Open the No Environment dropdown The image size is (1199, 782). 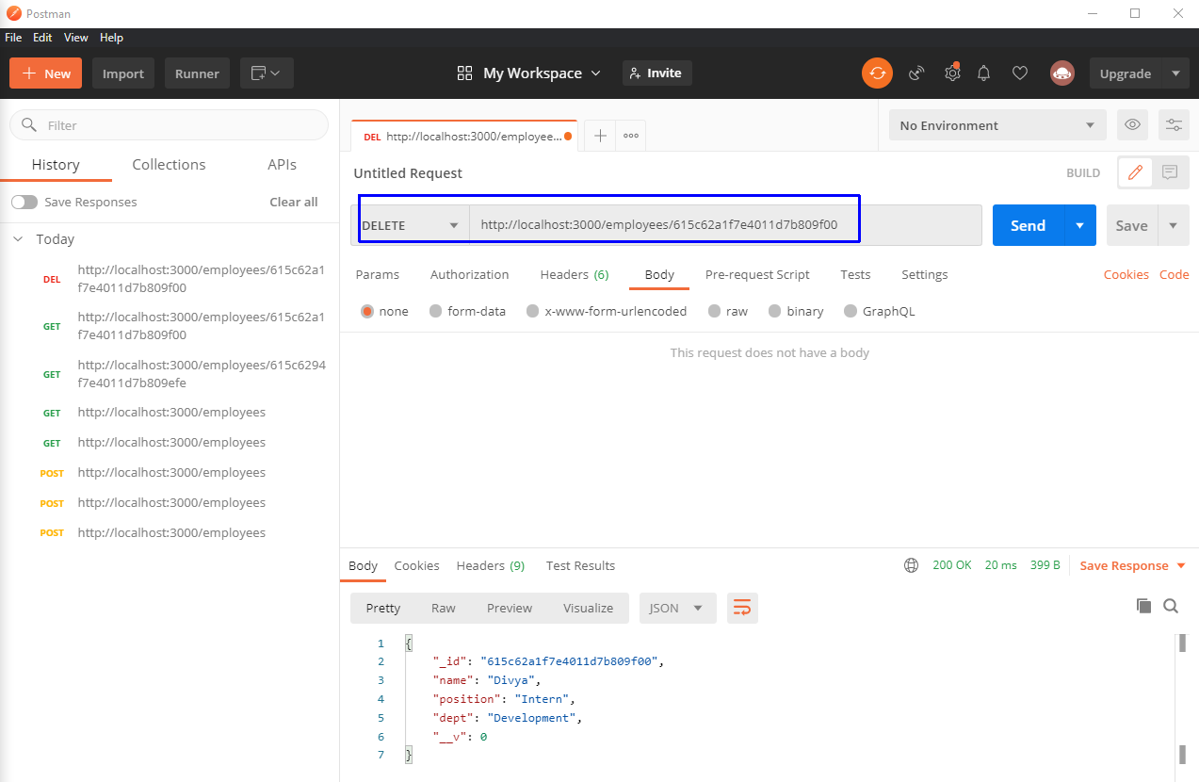[x=997, y=124]
